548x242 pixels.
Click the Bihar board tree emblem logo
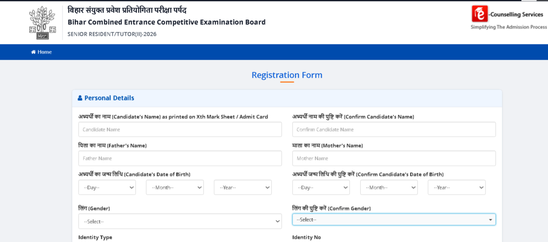(x=43, y=22)
